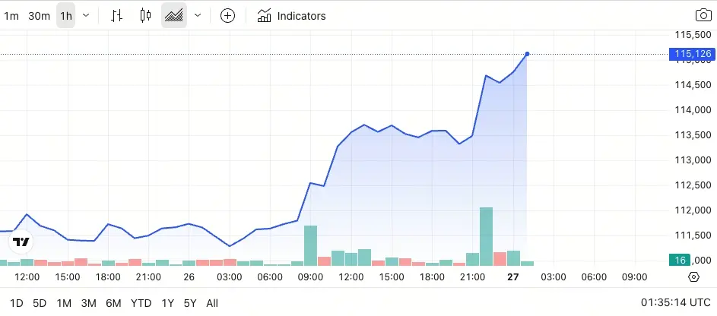
Task: Expand the chart style dropdown arrow
Action: point(198,15)
